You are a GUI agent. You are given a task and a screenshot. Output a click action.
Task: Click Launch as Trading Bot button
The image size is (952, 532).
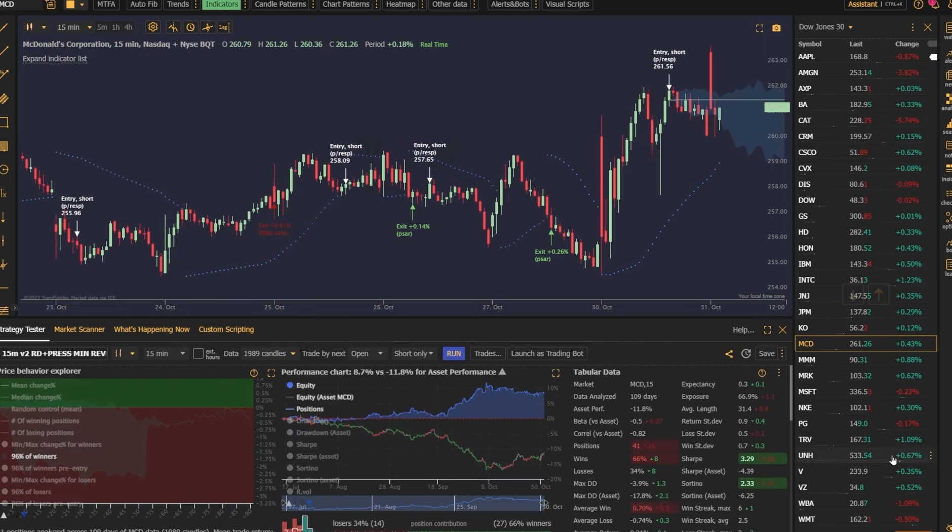tap(547, 353)
